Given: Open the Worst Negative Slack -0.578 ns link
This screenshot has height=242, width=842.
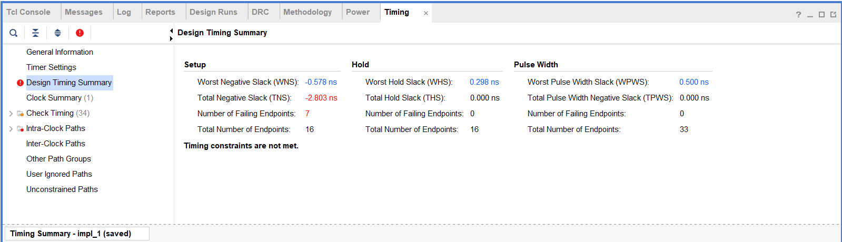Looking at the screenshot, I should pos(321,82).
